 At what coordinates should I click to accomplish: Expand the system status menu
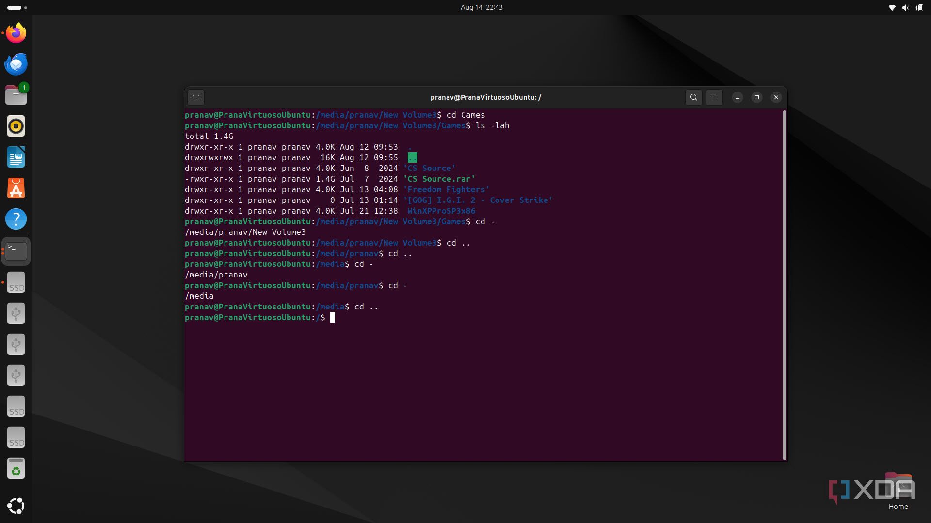tap(905, 7)
